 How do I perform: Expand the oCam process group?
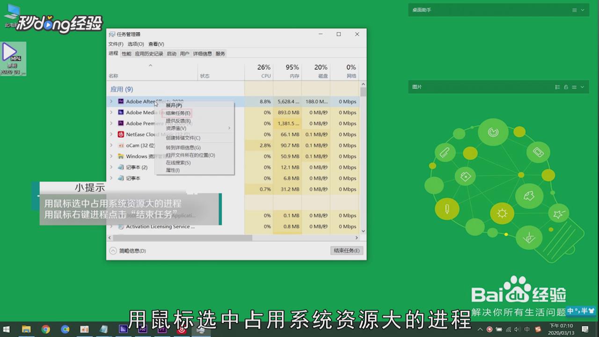[111, 145]
